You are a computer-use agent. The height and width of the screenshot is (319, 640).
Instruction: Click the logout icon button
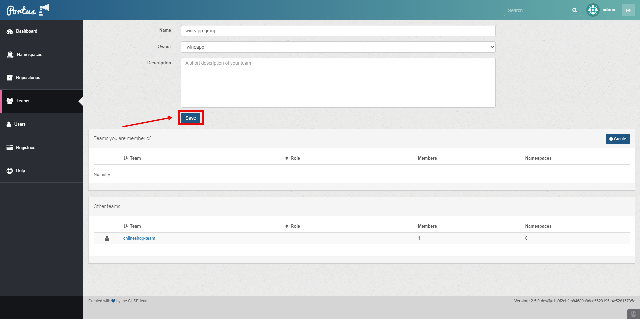point(628,10)
